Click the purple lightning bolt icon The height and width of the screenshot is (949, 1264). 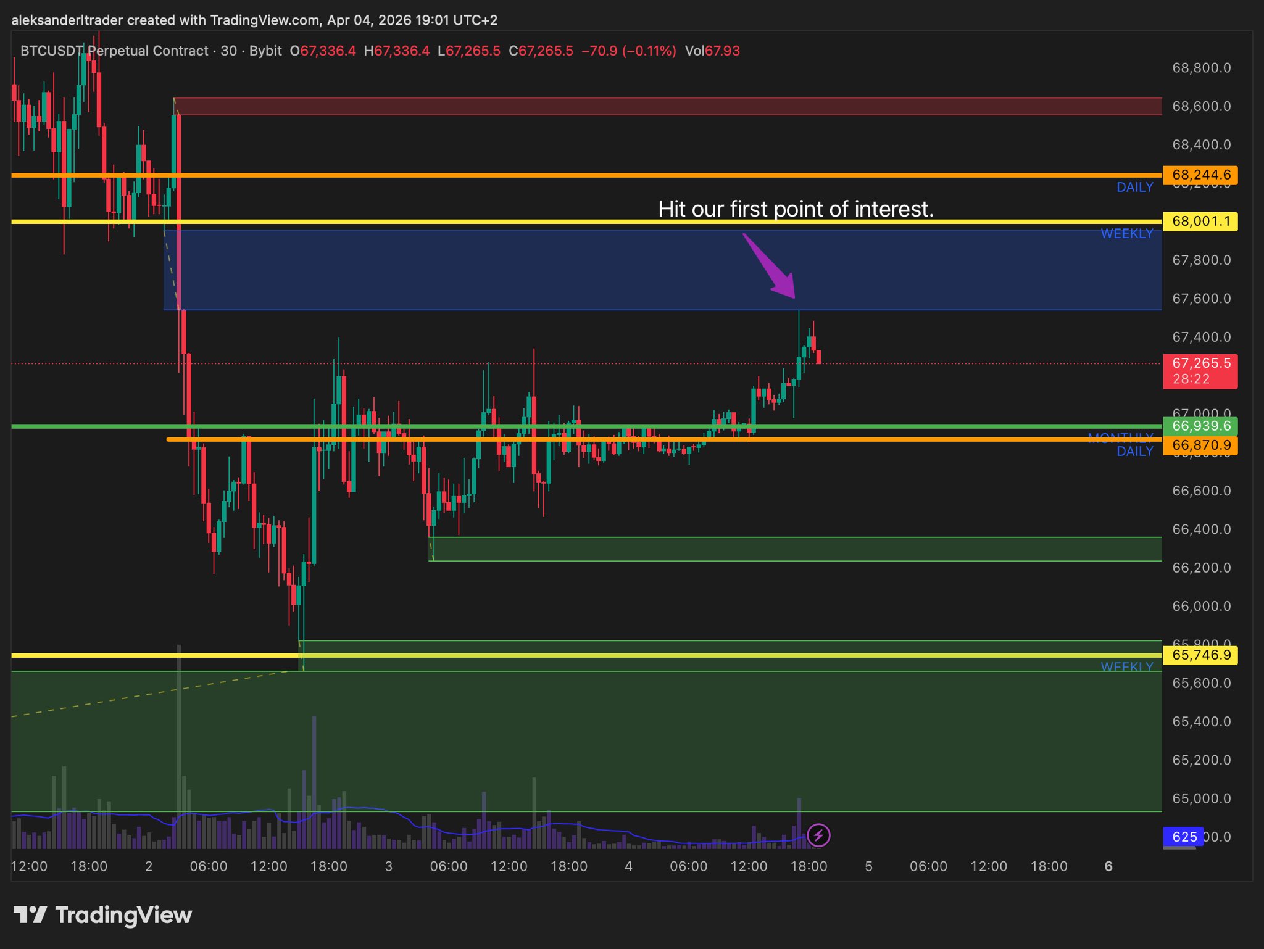click(x=818, y=835)
